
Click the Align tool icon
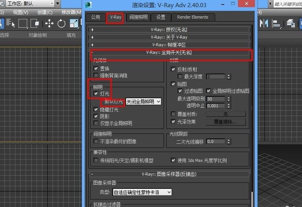276,24
